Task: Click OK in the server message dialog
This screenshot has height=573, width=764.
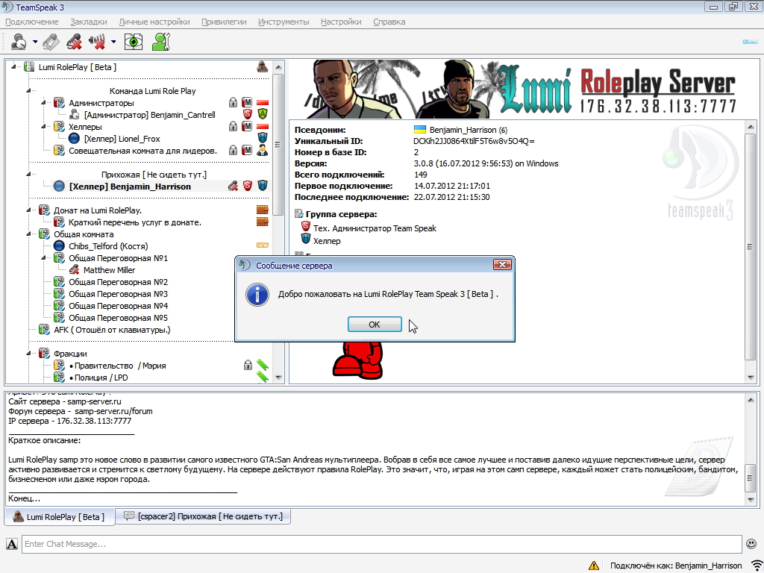Action: coord(375,325)
